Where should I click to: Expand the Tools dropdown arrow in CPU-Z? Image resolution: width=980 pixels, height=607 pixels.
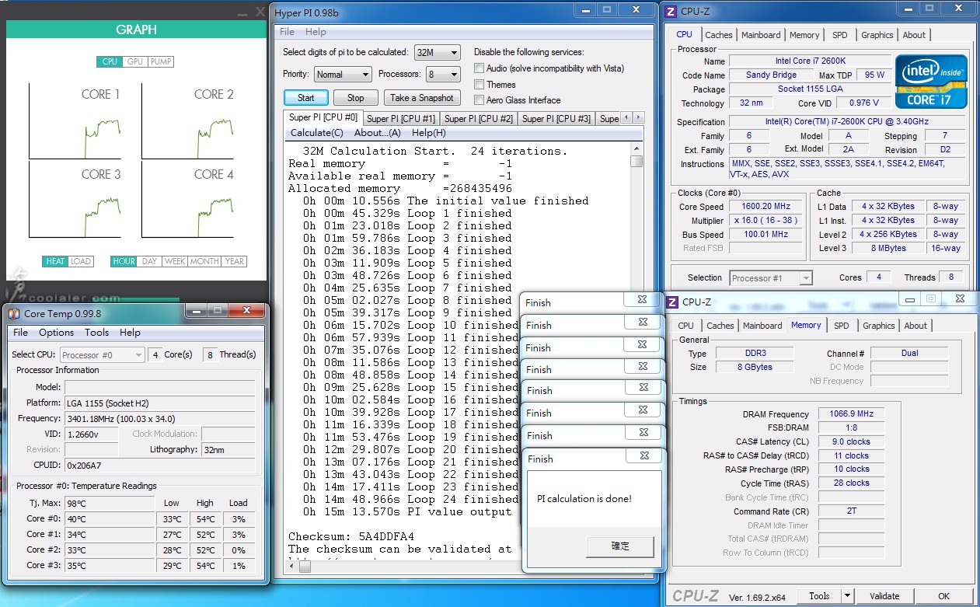[x=847, y=596]
